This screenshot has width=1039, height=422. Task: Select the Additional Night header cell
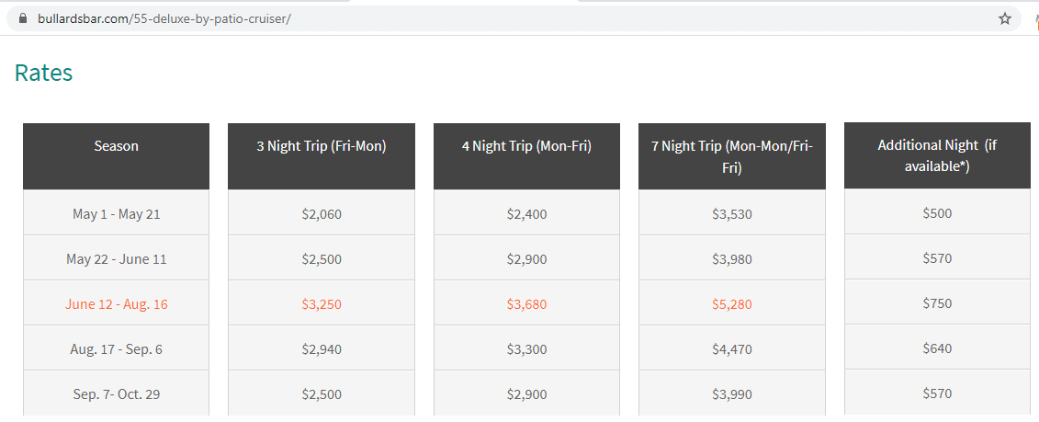pyautogui.click(x=937, y=156)
